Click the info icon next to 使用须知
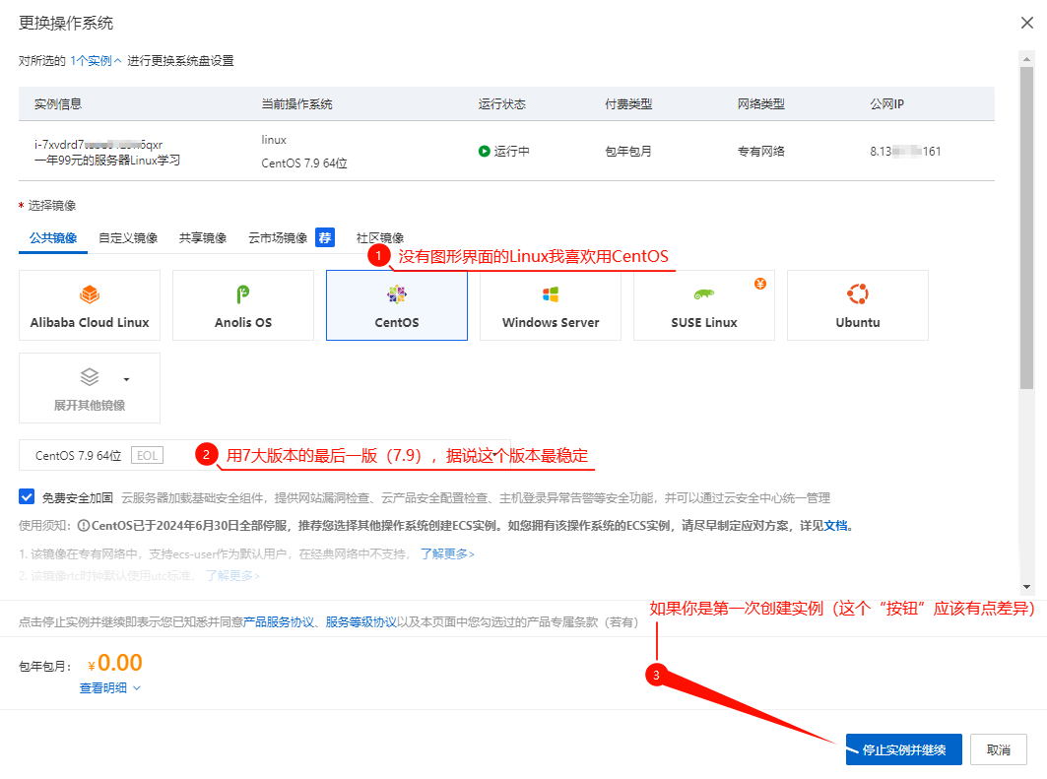The width and height of the screenshot is (1047, 779). click(84, 526)
